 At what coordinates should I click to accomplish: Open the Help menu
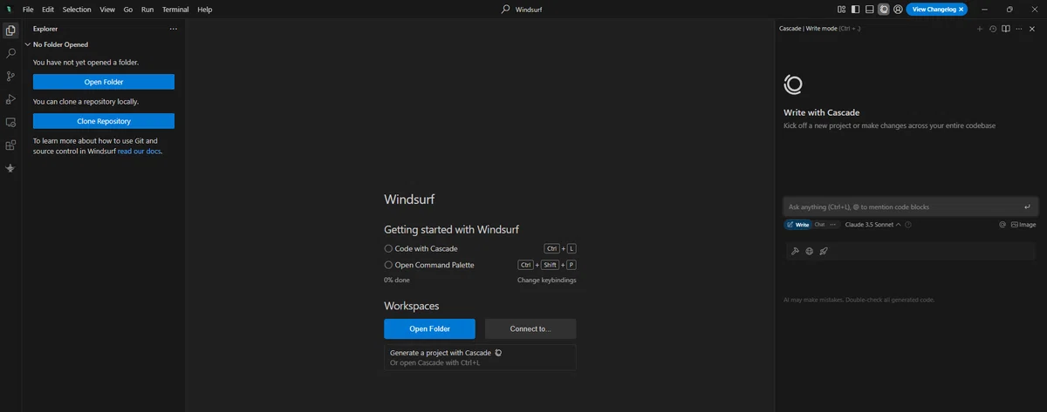point(205,9)
